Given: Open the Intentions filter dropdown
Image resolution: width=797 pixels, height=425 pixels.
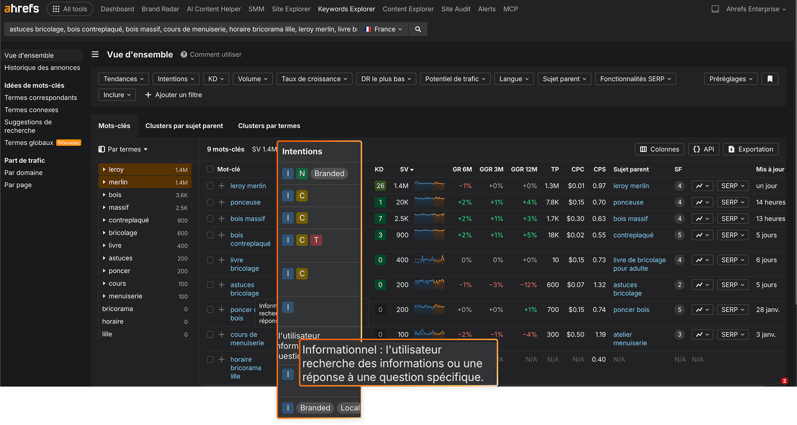Looking at the screenshot, I should (176, 79).
